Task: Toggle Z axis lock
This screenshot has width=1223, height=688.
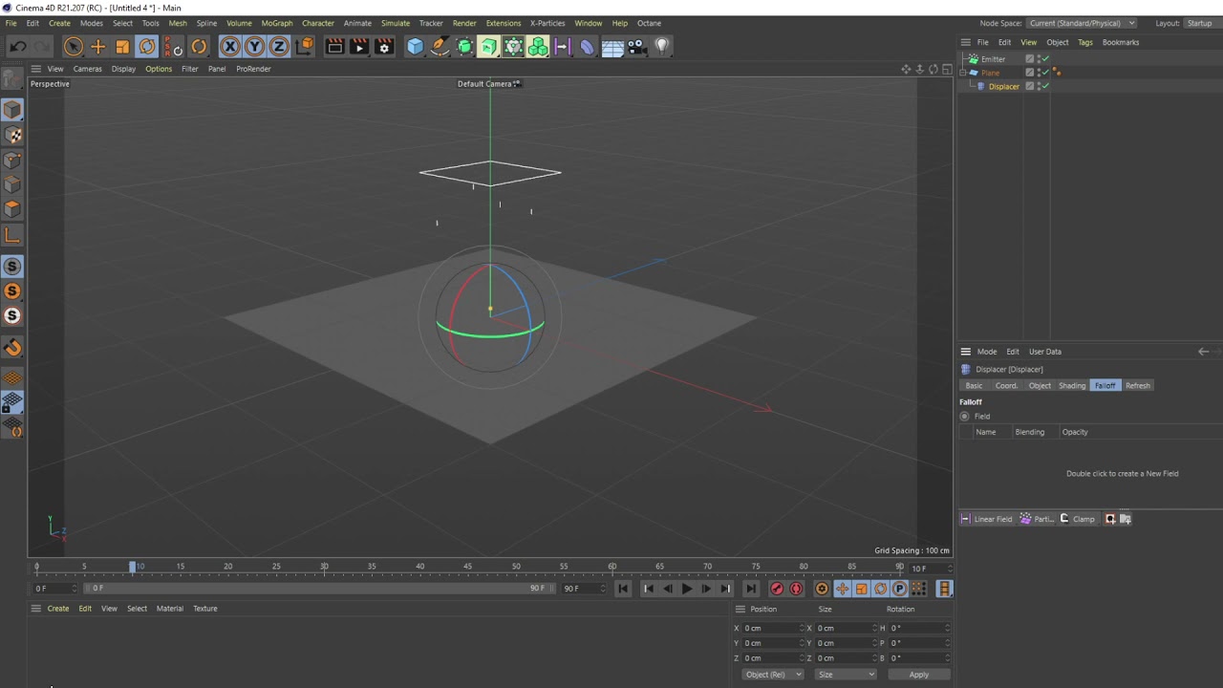Action: click(x=279, y=46)
